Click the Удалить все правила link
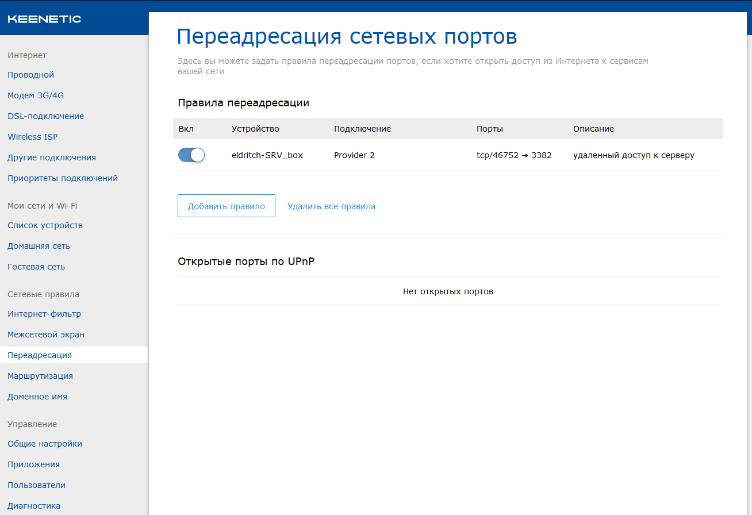Viewport: 752px width, 515px height. 331,206
